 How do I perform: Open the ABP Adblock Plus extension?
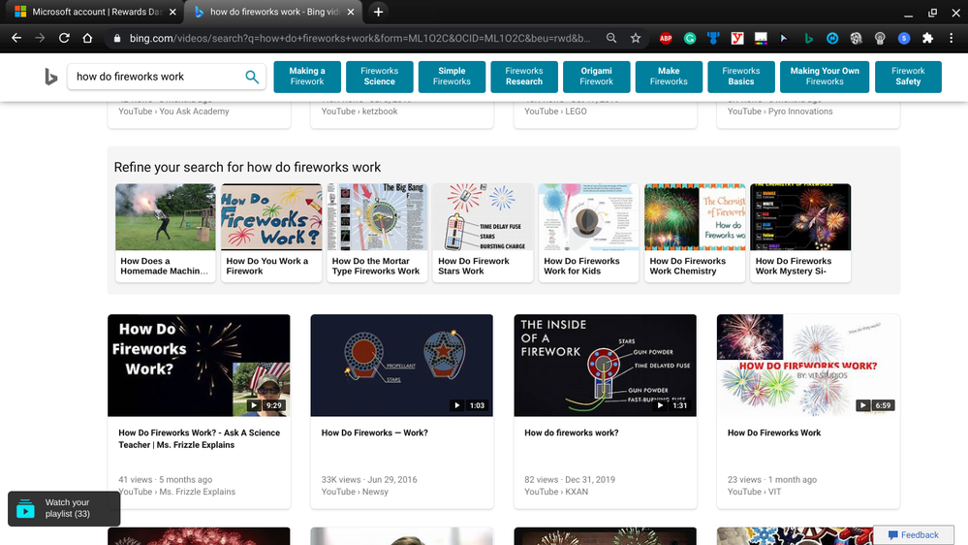point(666,39)
